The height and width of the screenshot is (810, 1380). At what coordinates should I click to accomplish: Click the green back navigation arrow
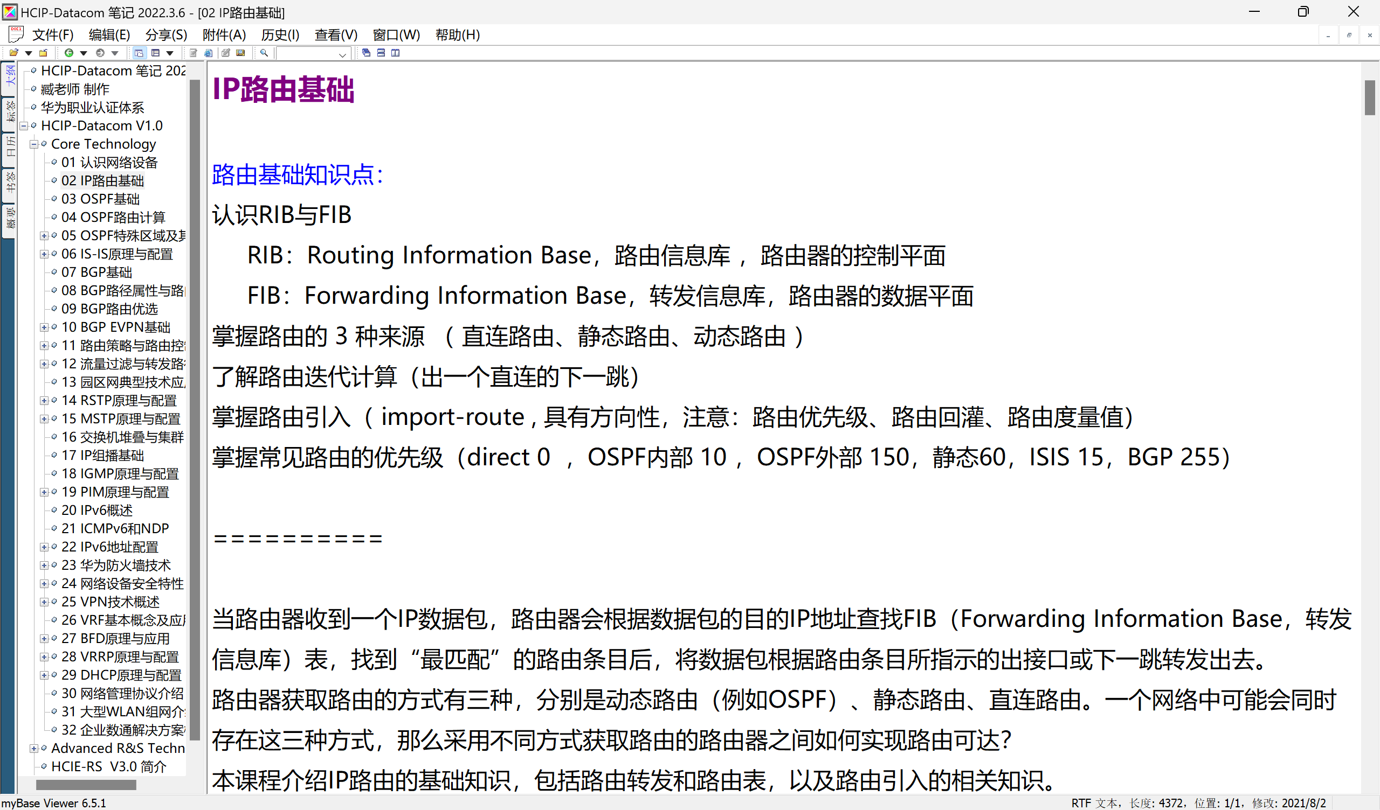tap(69, 53)
